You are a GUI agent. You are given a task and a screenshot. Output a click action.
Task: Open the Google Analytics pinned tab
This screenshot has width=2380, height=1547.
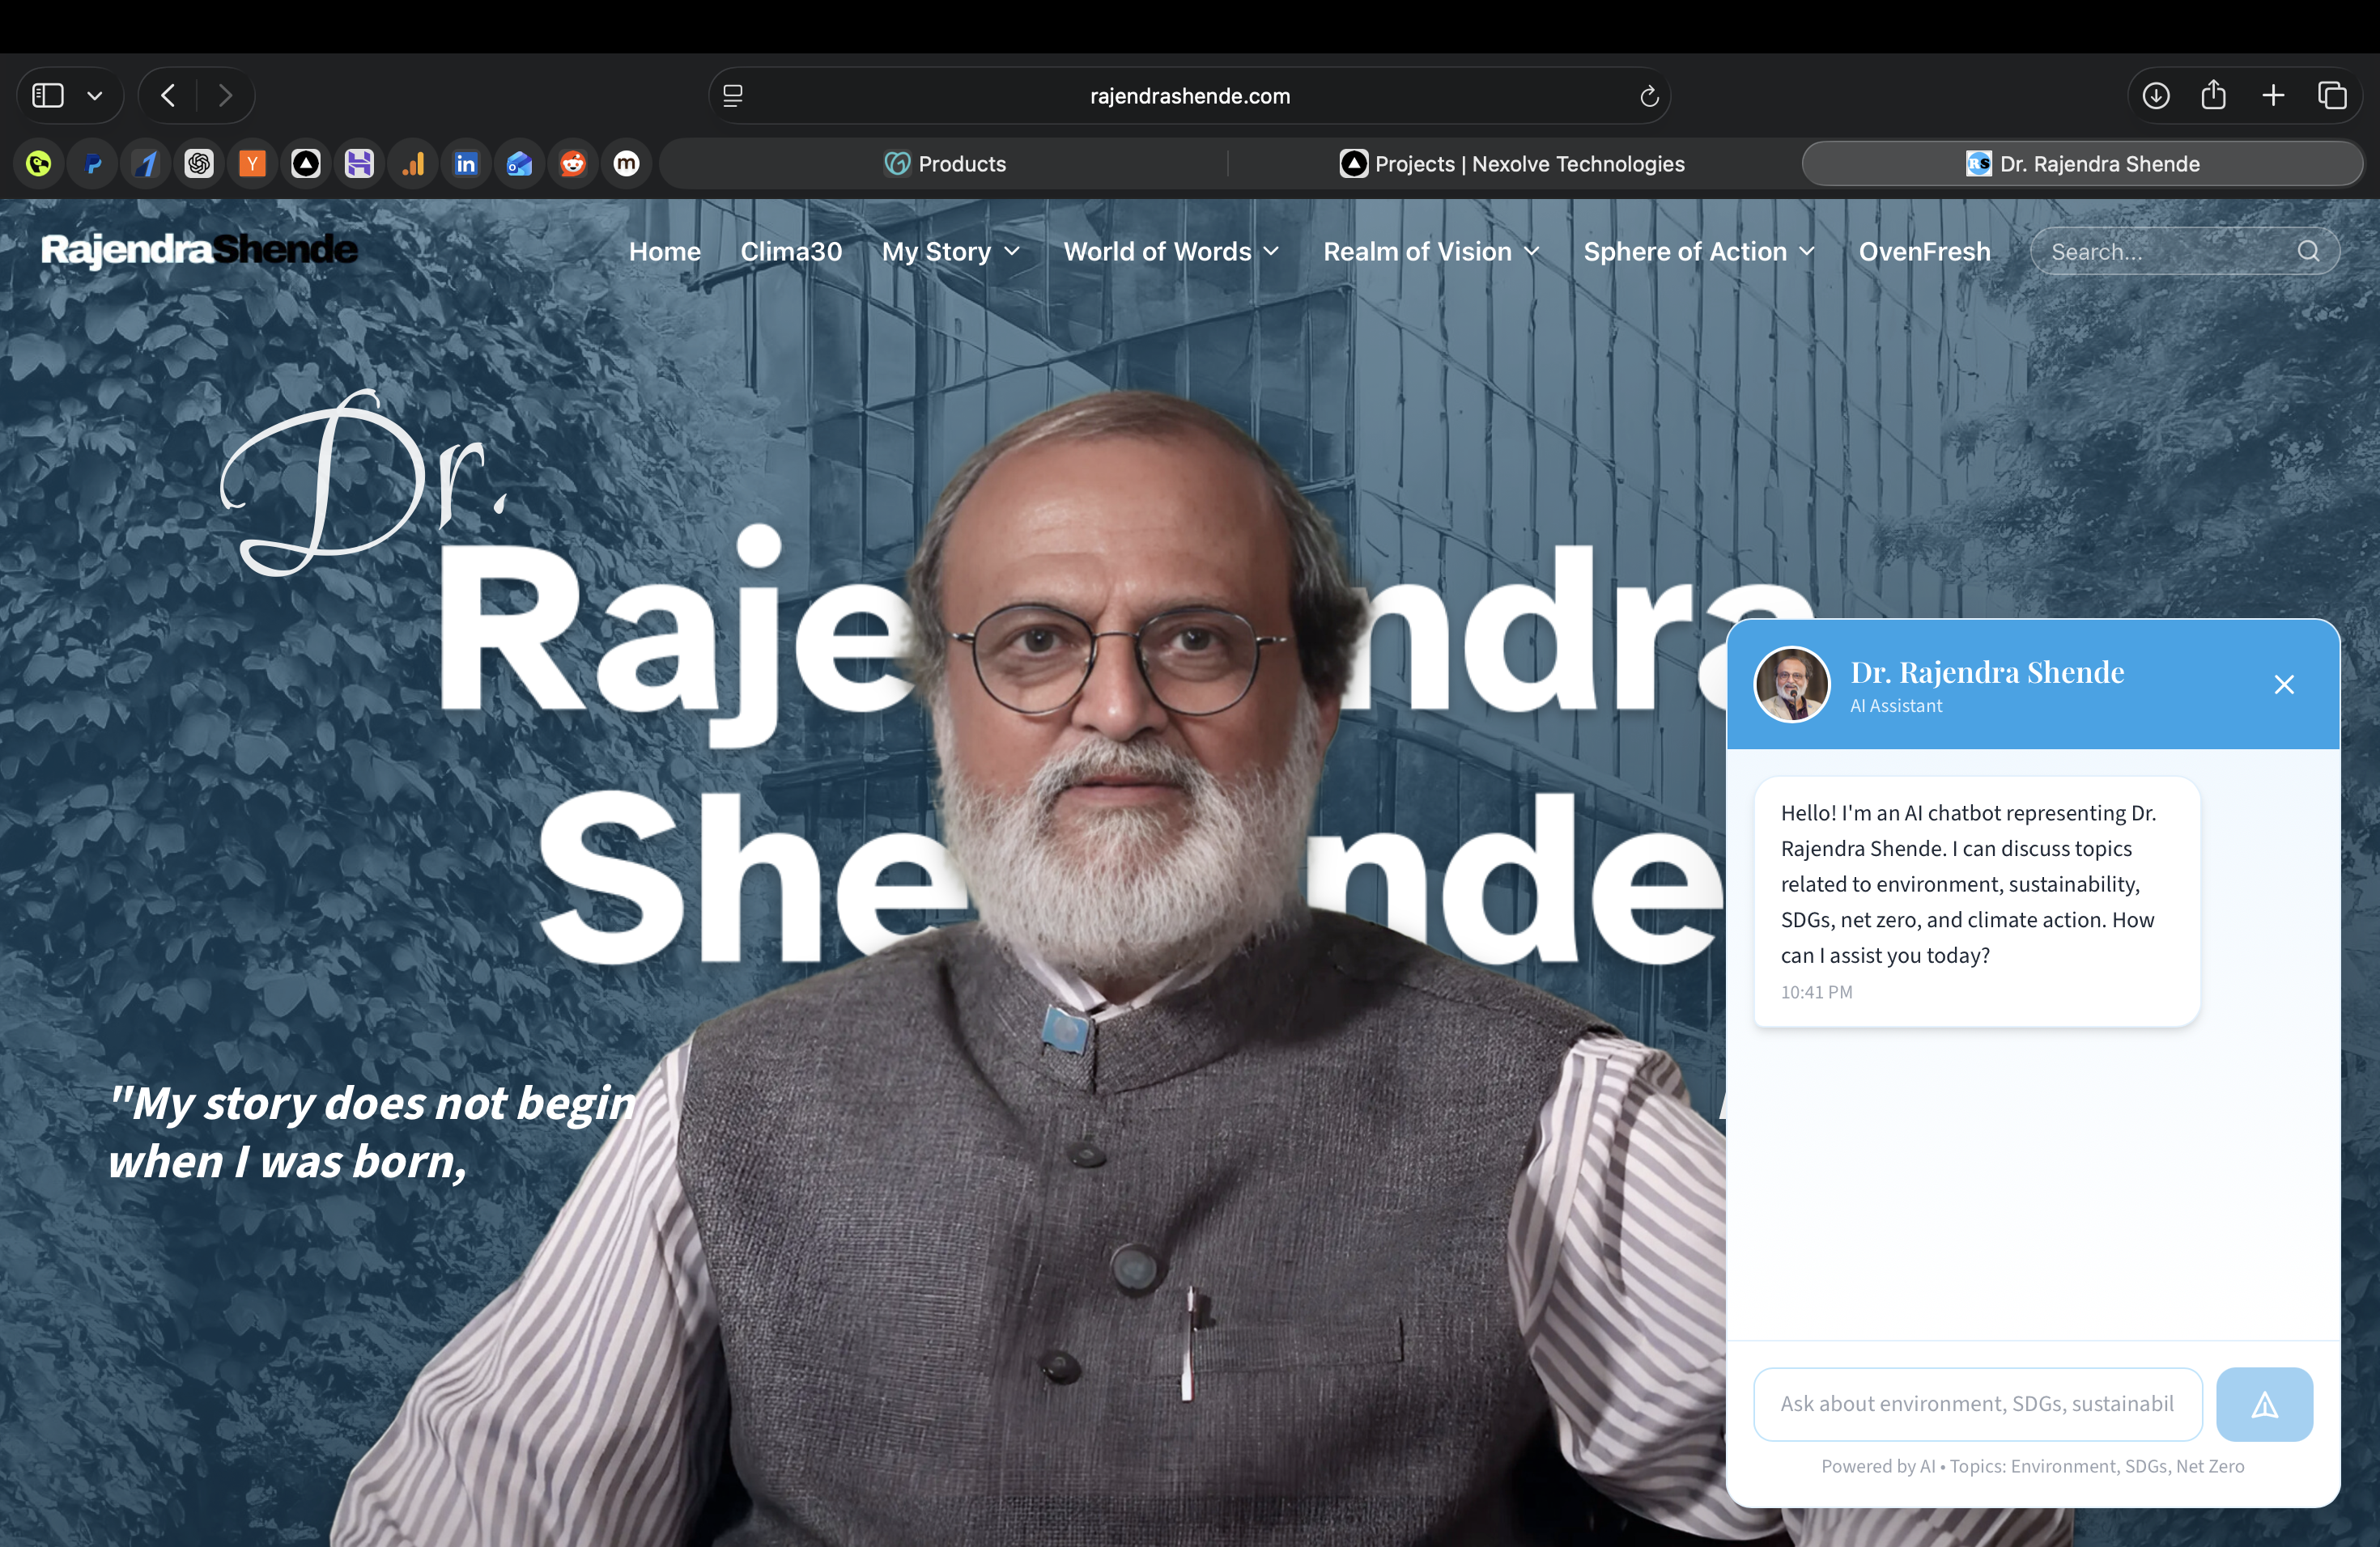[413, 163]
